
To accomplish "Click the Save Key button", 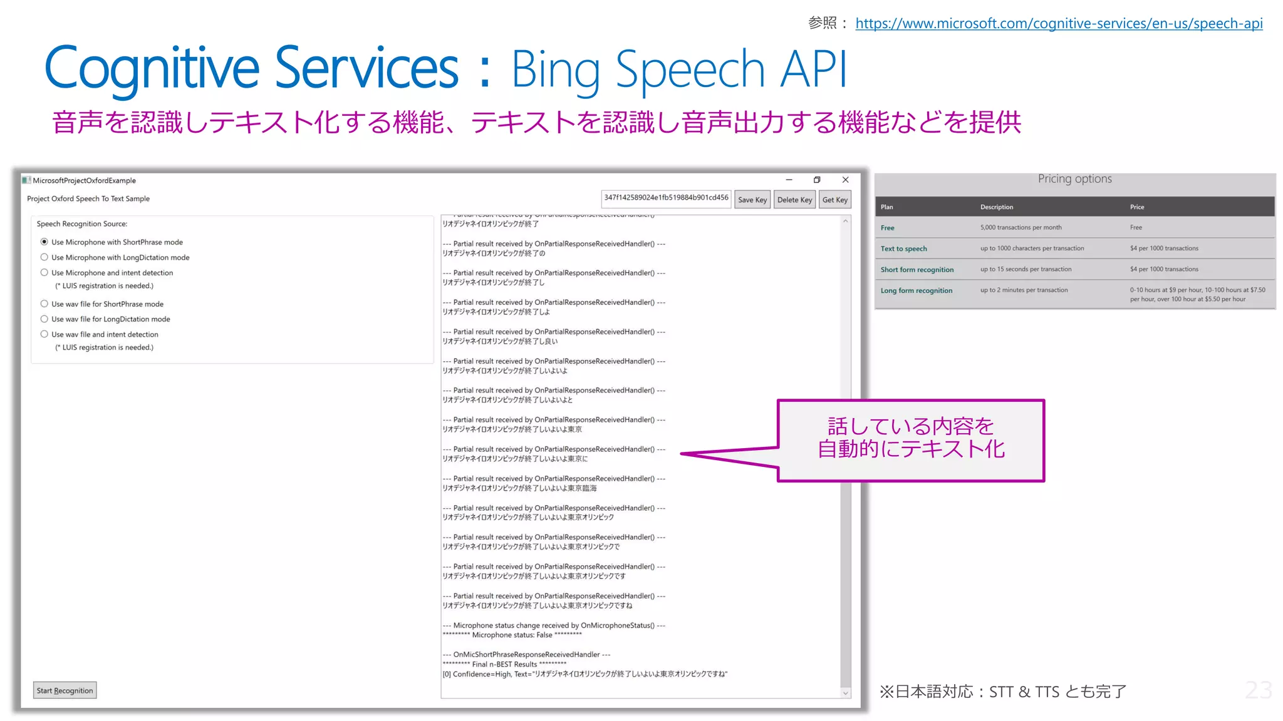I will 752,200.
